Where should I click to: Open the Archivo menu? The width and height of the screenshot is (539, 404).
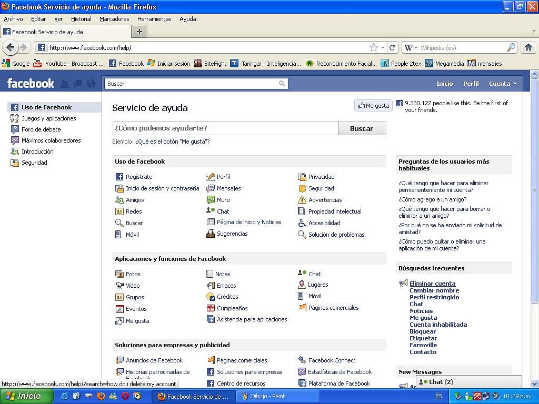click(13, 19)
